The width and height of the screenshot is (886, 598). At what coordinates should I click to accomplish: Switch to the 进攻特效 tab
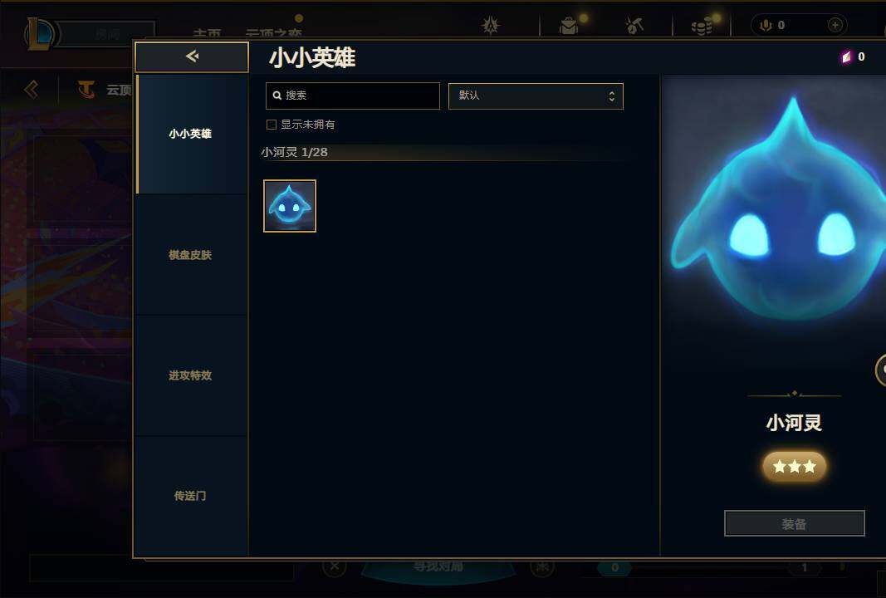click(x=192, y=375)
